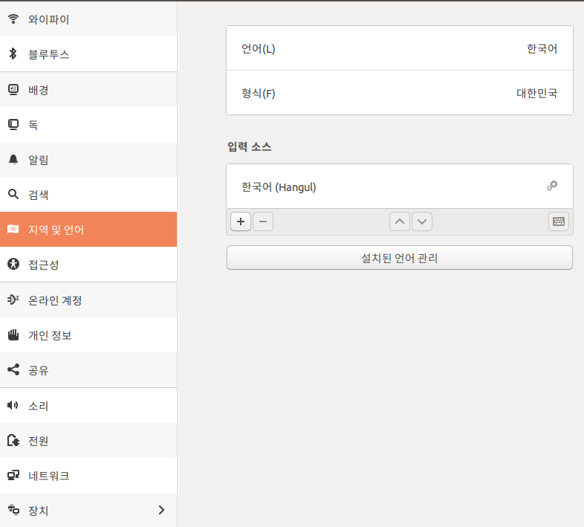Select 한국어 (Hangul) input source row

[400, 187]
